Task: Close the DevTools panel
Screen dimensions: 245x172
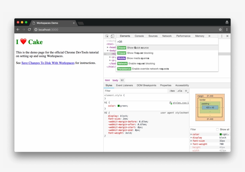Action: (x=227, y=36)
